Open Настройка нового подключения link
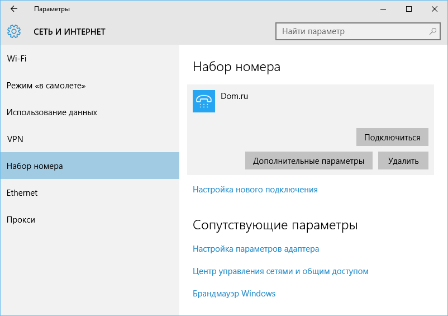The height and width of the screenshot is (316, 448). click(255, 190)
